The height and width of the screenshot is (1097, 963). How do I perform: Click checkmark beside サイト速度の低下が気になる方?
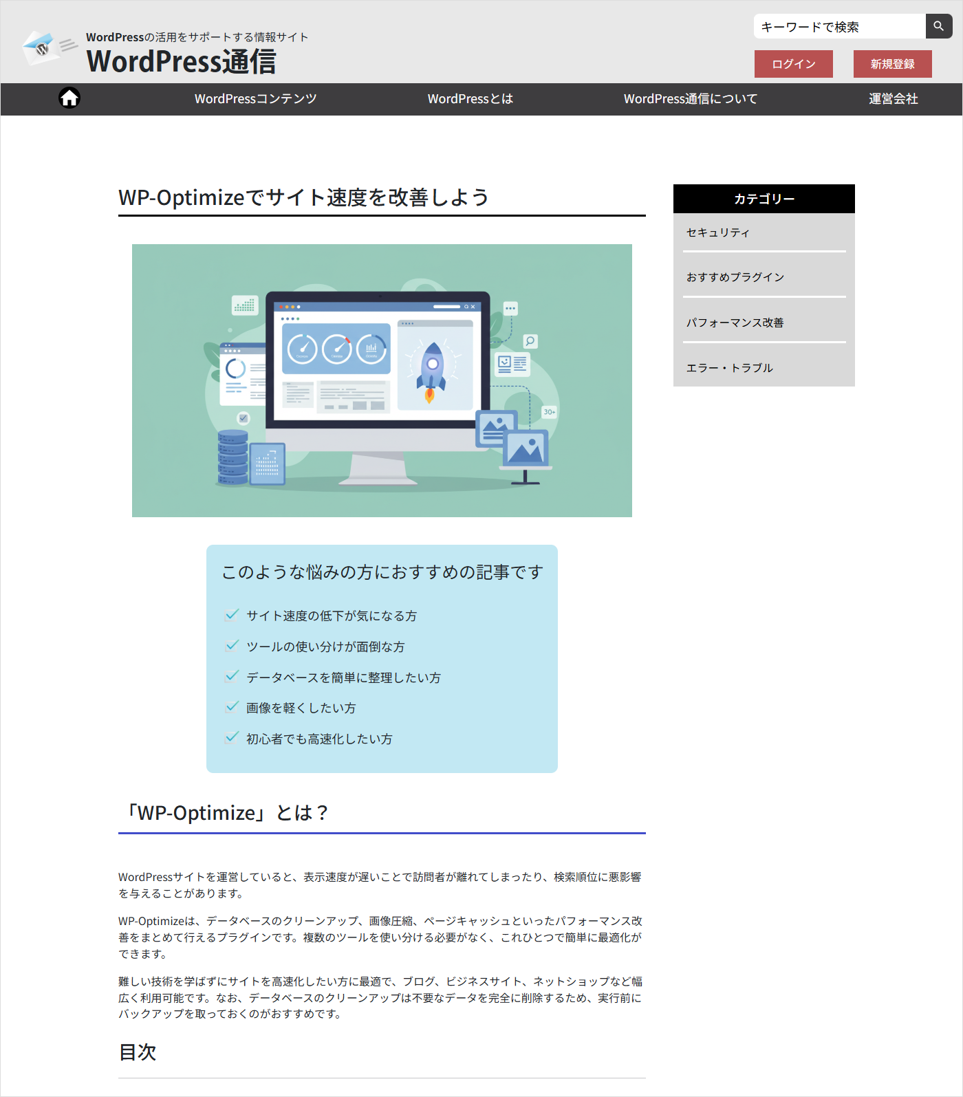tap(232, 615)
